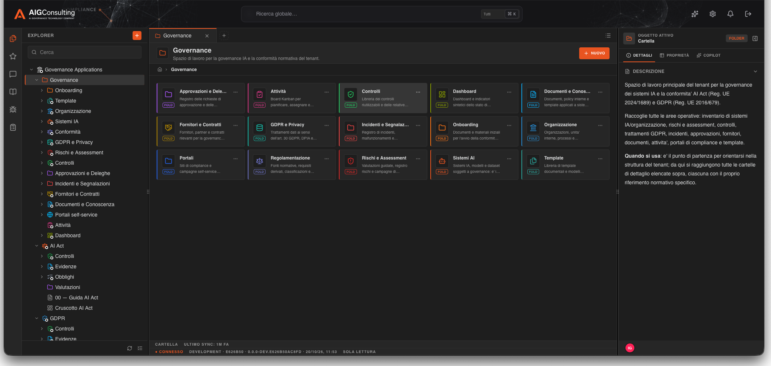Open chat bubble icon in left sidebar
The height and width of the screenshot is (366, 771).
click(13, 74)
